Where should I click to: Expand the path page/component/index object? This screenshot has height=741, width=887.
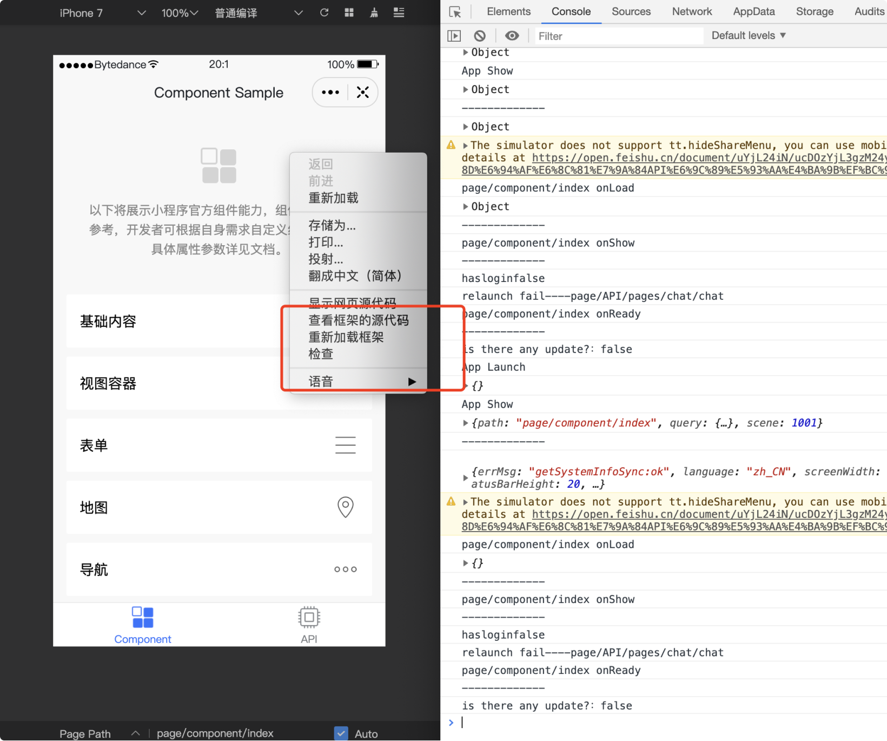click(466, 423)
